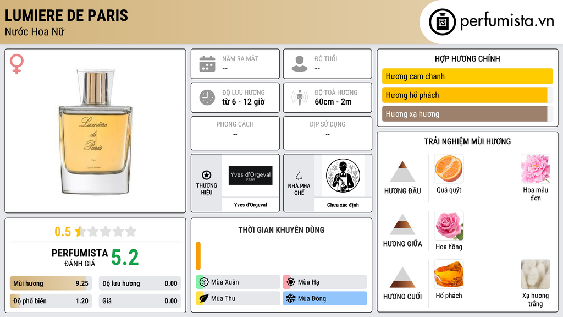The width and height of the screenshot is (563, 317).
Task: Click the Mùa Hạ season label
Action: pos(308,282)
